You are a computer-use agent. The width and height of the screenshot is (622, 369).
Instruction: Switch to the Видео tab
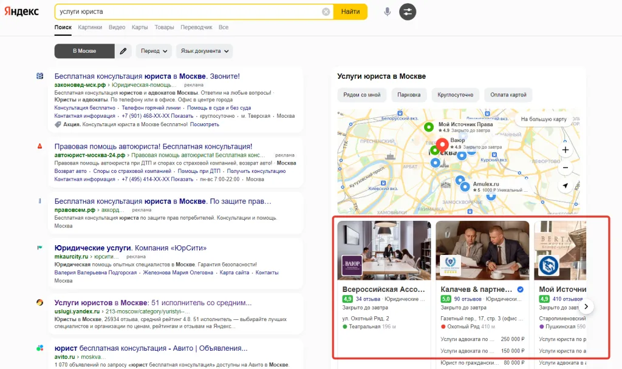117,27
